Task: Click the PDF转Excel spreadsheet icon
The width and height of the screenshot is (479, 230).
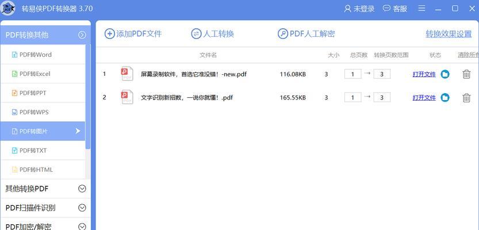Action: pyautogui.click(x=14, y=74)
